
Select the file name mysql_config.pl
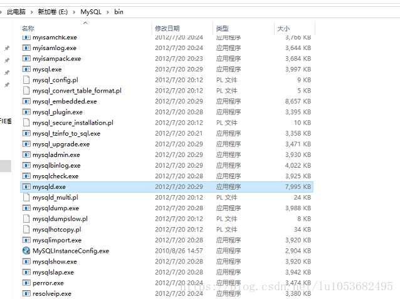coord(55,80)
